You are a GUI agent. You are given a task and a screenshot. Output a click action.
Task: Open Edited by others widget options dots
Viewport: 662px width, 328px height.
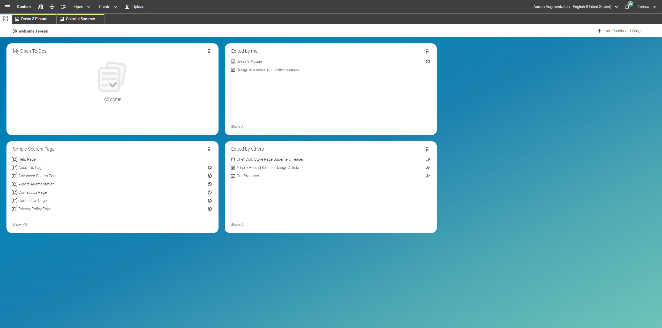point(427,149)
